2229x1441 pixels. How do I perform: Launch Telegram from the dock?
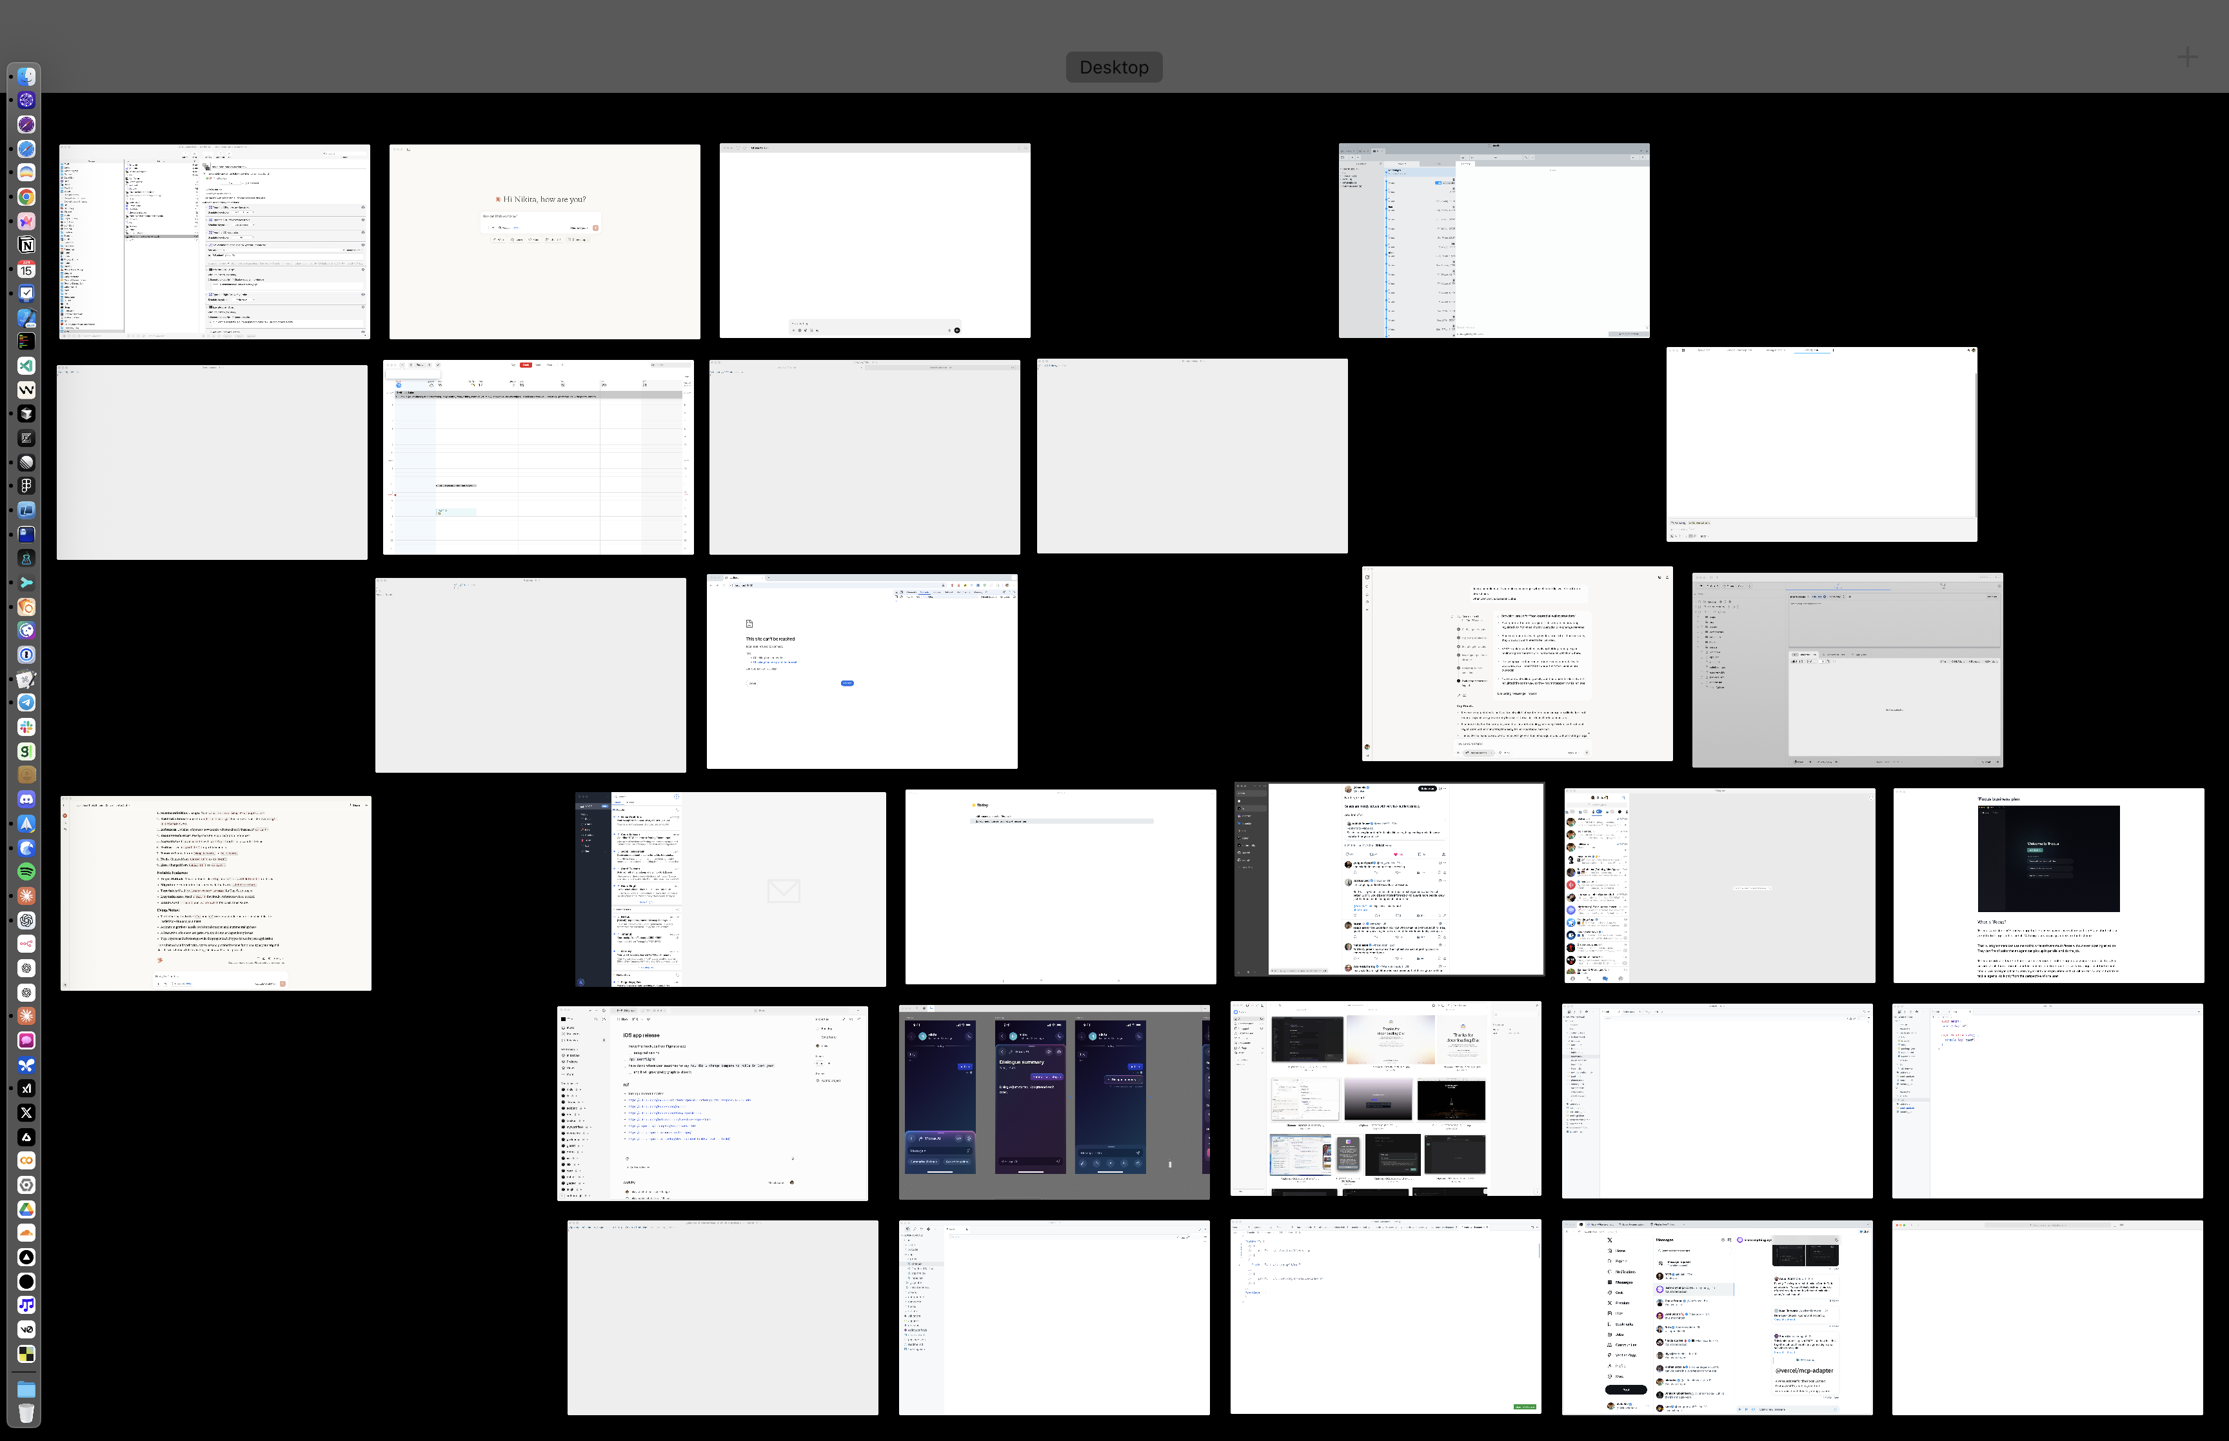pyautogui.click(x=26, y=702)
